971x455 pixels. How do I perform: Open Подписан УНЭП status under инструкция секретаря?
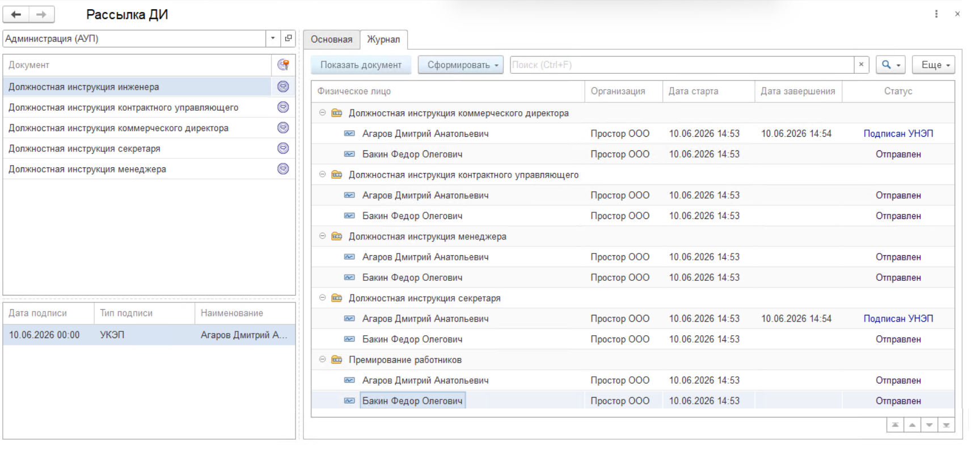[x=898, y=318]
